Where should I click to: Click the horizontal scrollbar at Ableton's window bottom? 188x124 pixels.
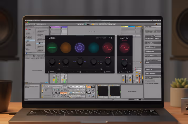click(x=70, y=99)
